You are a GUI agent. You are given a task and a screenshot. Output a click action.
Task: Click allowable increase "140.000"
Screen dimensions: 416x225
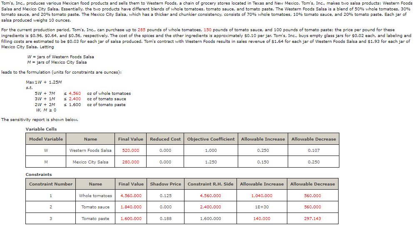(x=262, y=218)
